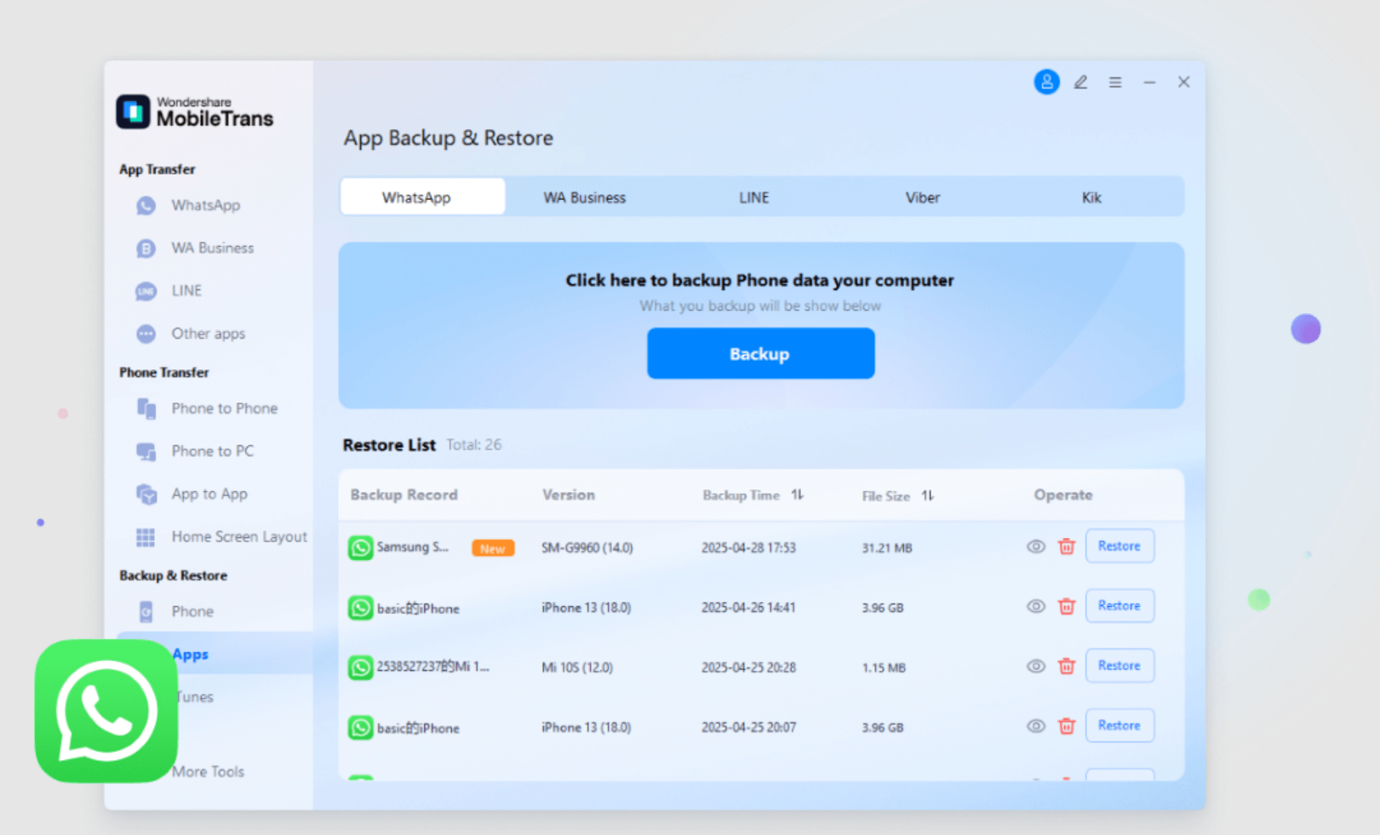Image resolution: width=1380 pixels, height=835 pixels.
Task: Delete the Mi 10S backup record
Action: tap(1067, 666)
